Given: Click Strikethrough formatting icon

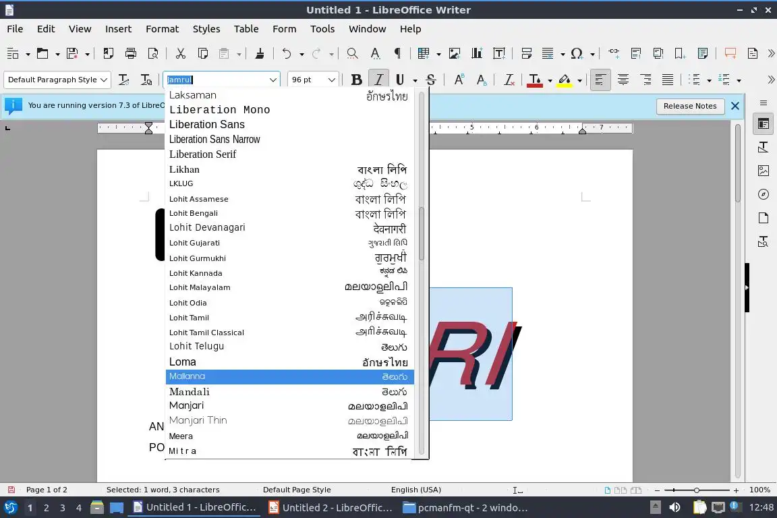Looking at the screenshot, I should click(x=430, y=80).
